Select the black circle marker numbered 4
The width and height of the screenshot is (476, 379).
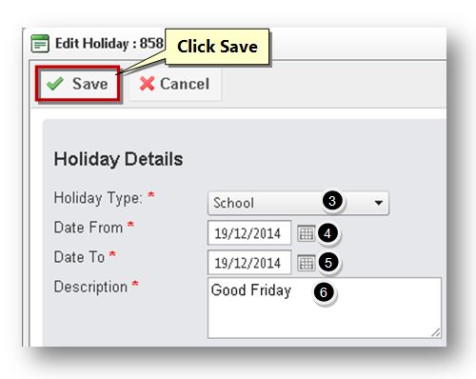[x=327, y=233]
